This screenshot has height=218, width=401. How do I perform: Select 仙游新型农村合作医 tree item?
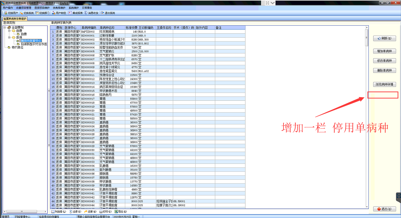click(x=34, y=44)
